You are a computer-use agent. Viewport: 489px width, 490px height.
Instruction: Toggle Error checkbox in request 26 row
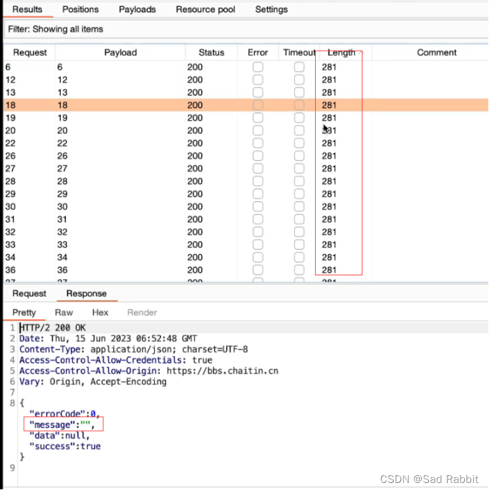[x=258, y=155]
